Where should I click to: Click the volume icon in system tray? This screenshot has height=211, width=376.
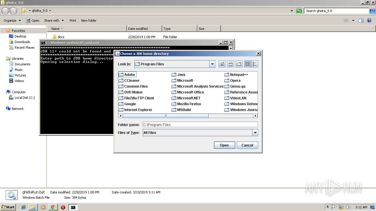348,207
